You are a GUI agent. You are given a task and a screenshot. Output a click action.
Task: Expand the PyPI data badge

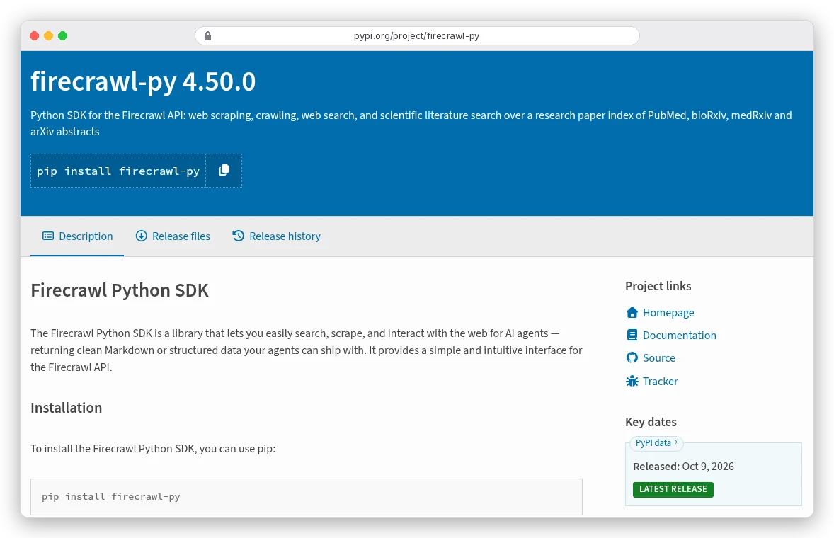pyautogui.click(x=656, y=443)
